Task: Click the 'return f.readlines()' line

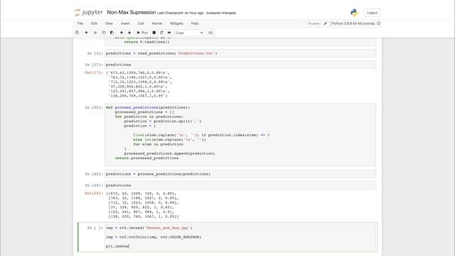Action: click(146, 42)
